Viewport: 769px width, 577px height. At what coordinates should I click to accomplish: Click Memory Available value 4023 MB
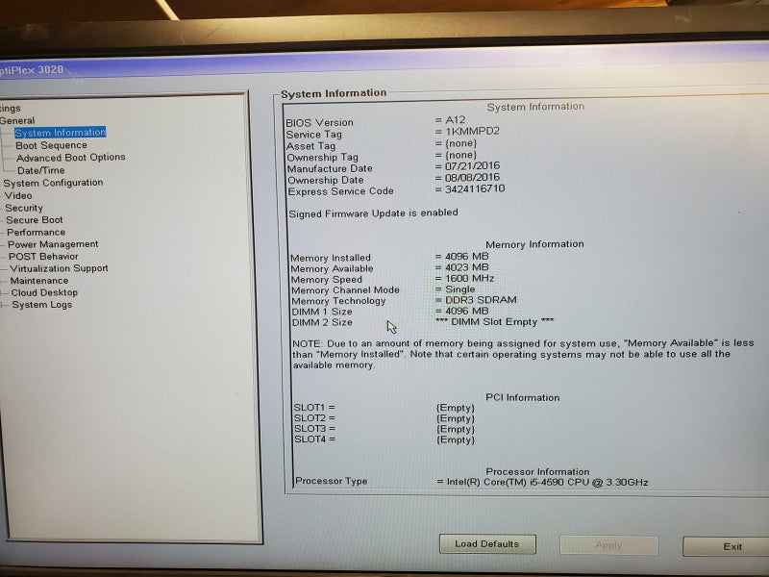pos(466,267)
